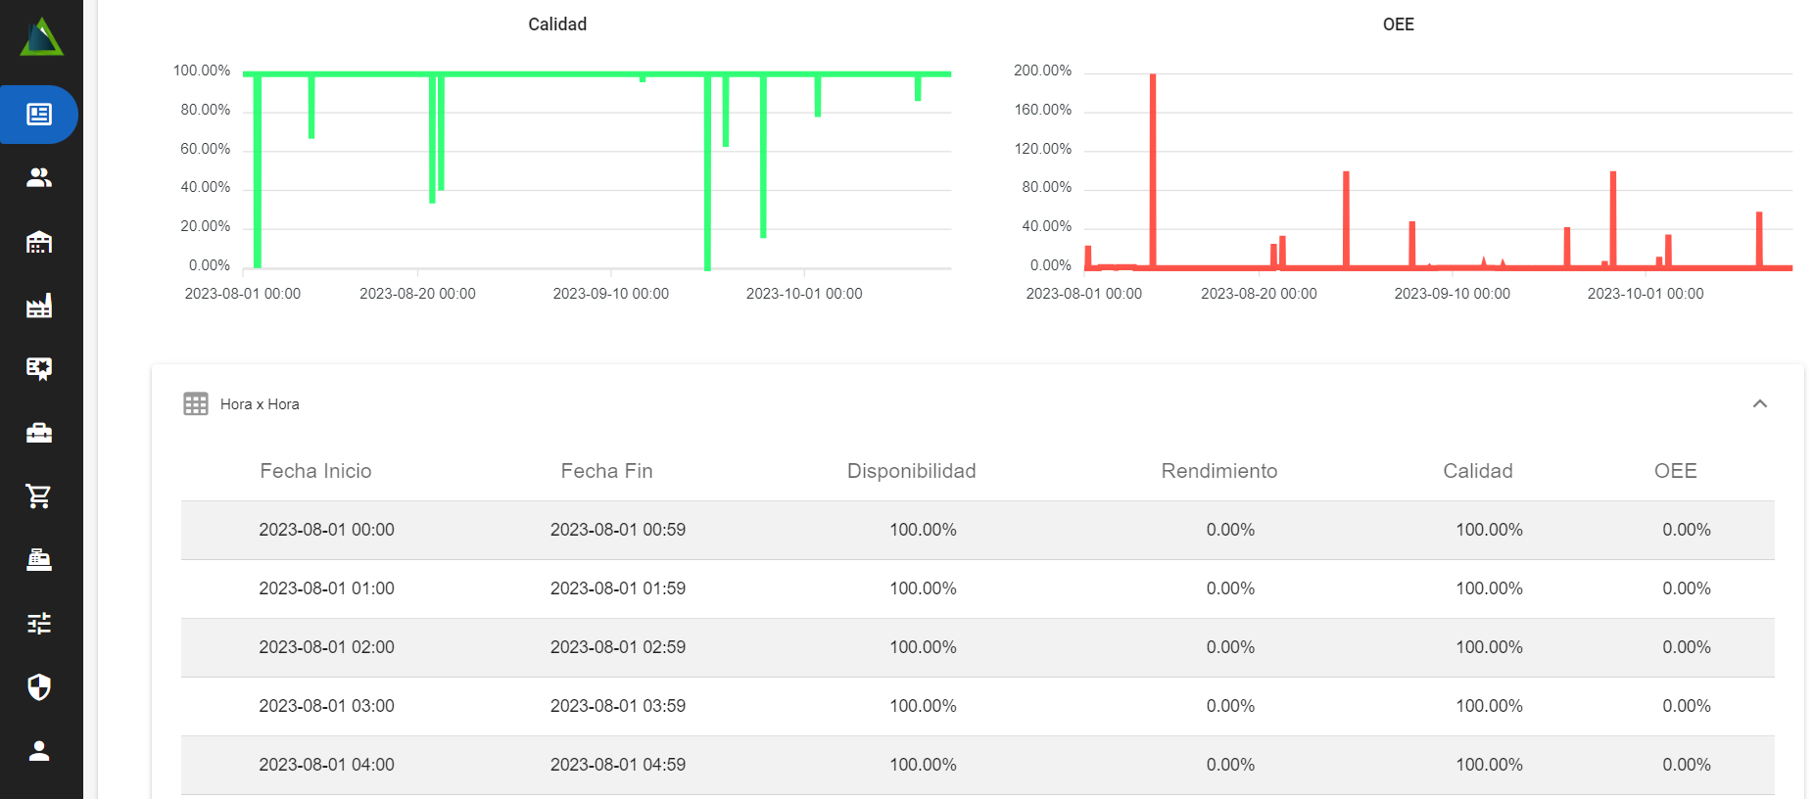Collapse the Hora x Hora panel
Image resolution: width=1814 pixels, height=799 pixels.
coord(1759,403)
